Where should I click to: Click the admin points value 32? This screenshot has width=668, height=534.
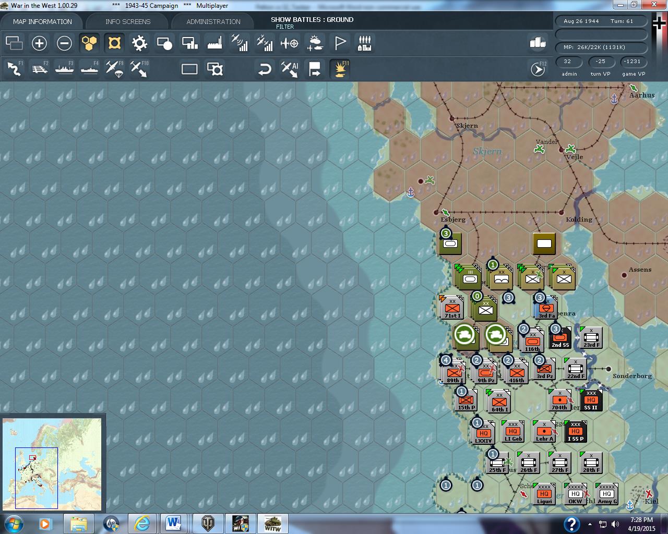[569, 62]
